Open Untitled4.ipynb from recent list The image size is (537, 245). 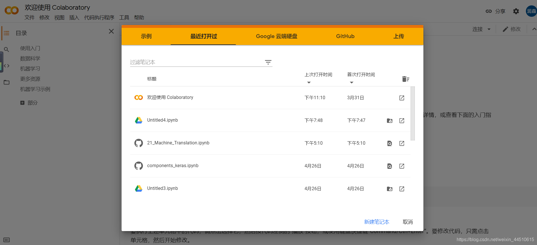(x=162, y=120)
